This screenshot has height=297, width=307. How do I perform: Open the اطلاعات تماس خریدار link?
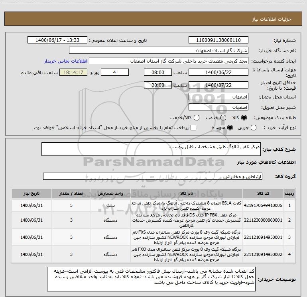66,61
